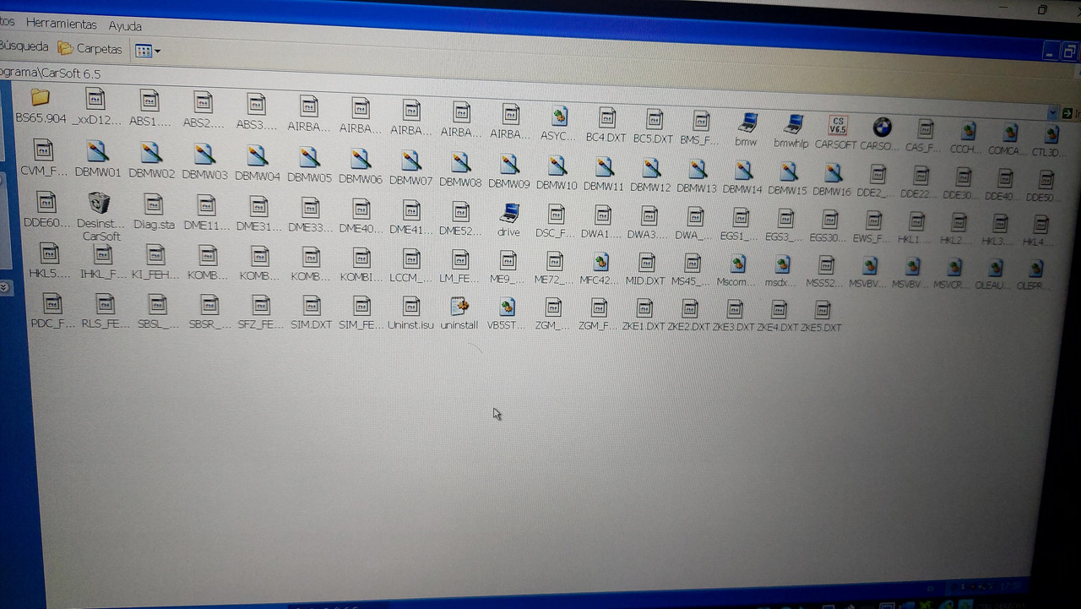Select the CVM_F... file icon
The height and width of the screenshot is (609, 1081).
(43, 151)
